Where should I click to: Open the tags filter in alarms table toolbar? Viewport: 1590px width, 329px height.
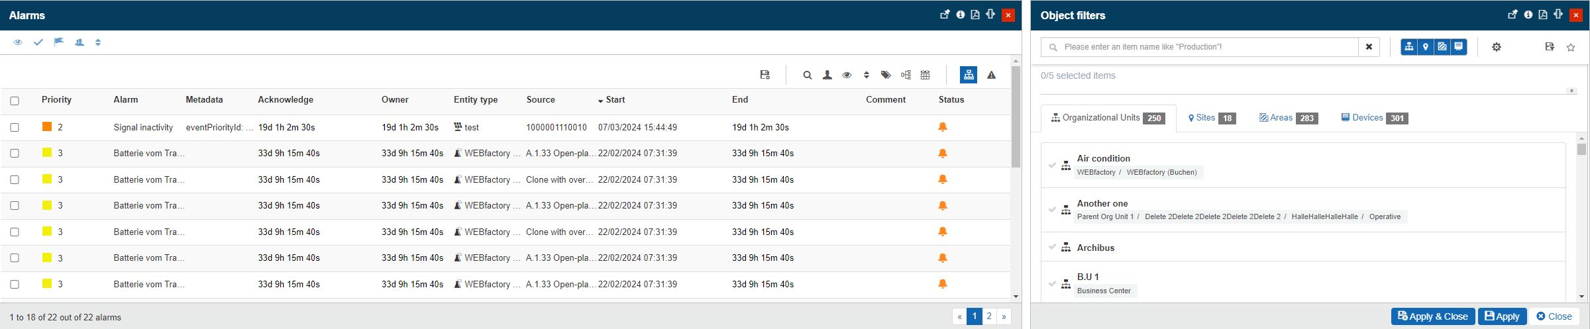point(886,75)
